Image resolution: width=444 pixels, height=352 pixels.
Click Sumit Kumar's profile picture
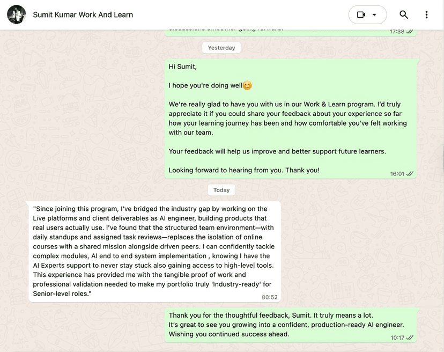[16, 14]
